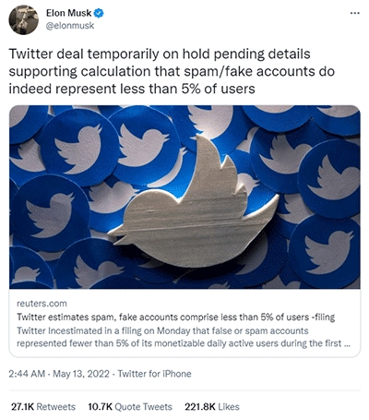369x420 pixels.
Task: View the 10.7K Quote Tweets list
Action: pyautogui.click(x=130, y=407)
